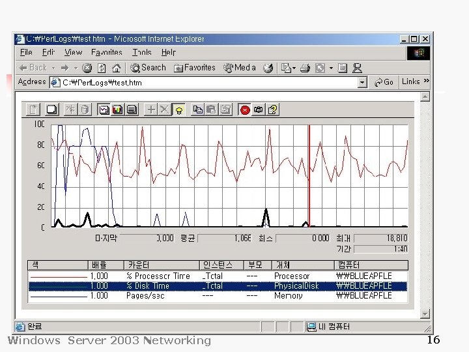The image size is (469, 352).
Task: Go to the Home page icon
Action: tap(116, 68)
